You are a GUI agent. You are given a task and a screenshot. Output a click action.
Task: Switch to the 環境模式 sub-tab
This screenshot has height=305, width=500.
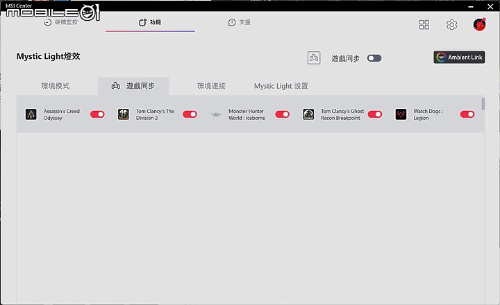(55, 86)
